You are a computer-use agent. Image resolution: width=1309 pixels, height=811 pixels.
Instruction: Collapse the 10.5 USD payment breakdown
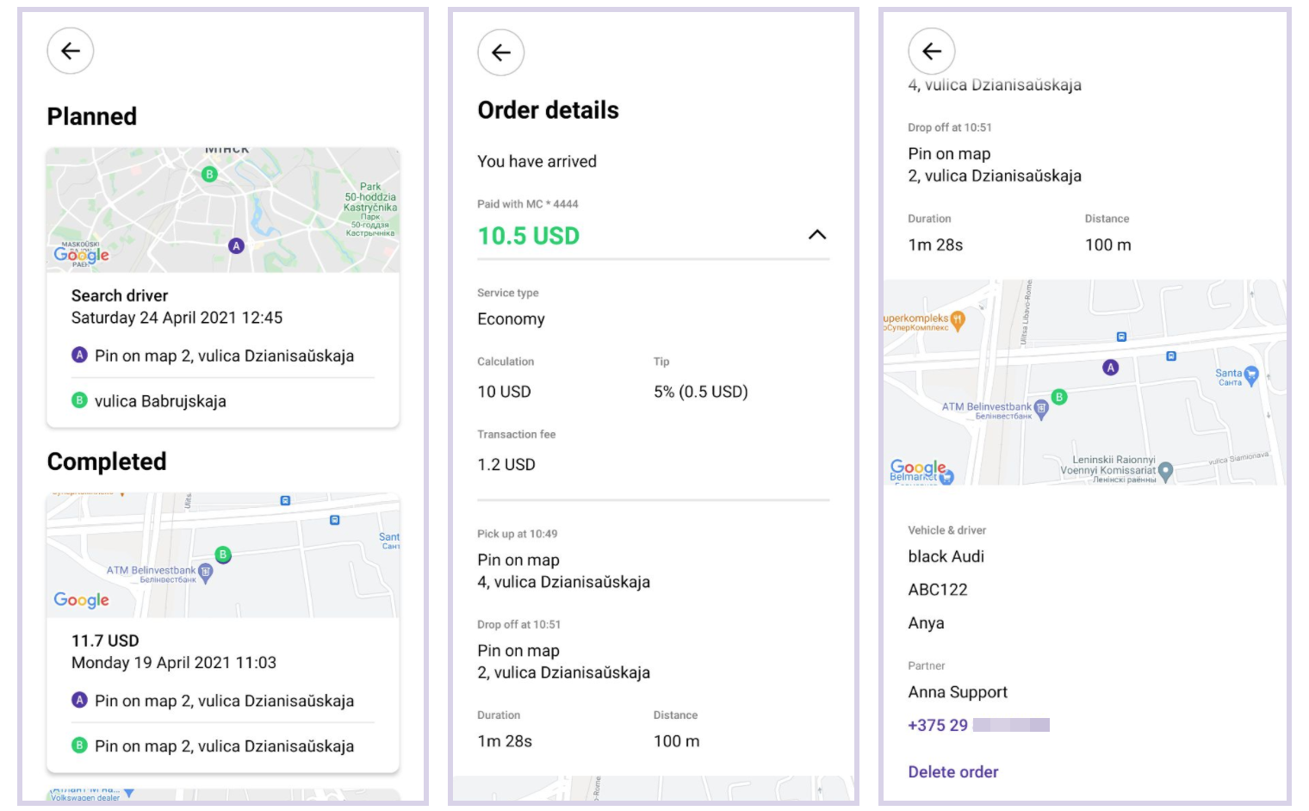(x=817, y=235)
